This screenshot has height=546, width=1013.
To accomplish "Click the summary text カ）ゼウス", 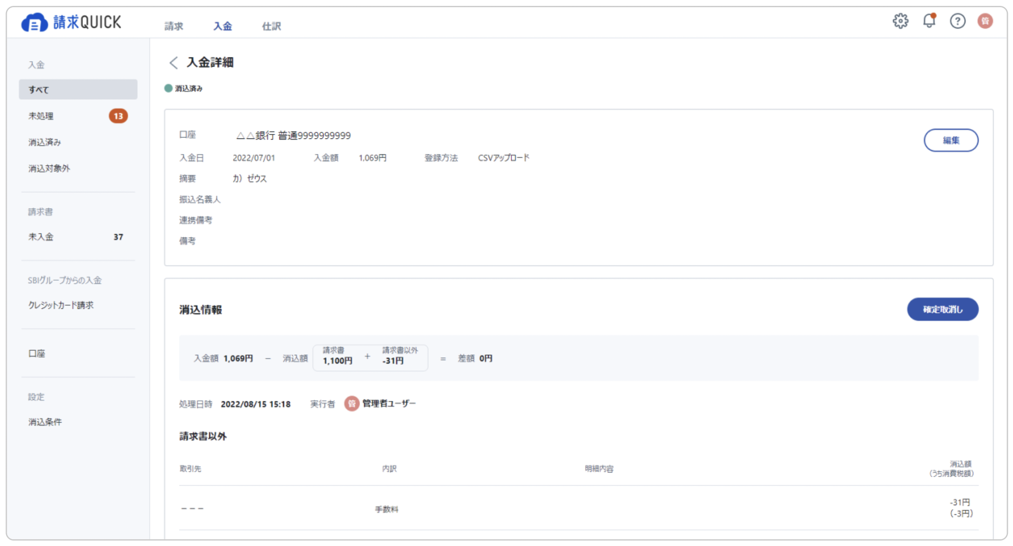I will pyautogui.click(x=250, y=178).
